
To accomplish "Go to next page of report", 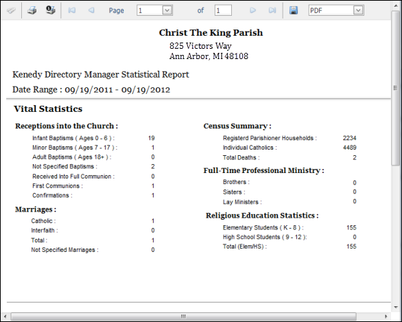I will pos(252,10).
